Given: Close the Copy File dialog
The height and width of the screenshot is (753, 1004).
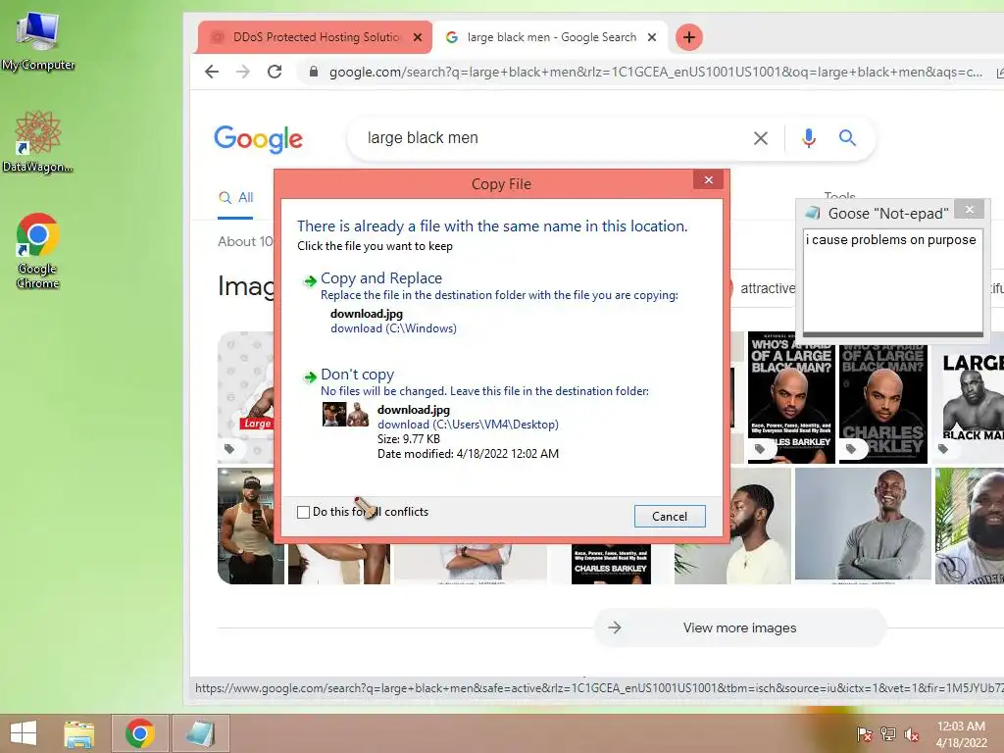Looking at the screenshot, I should coord(708,180).
